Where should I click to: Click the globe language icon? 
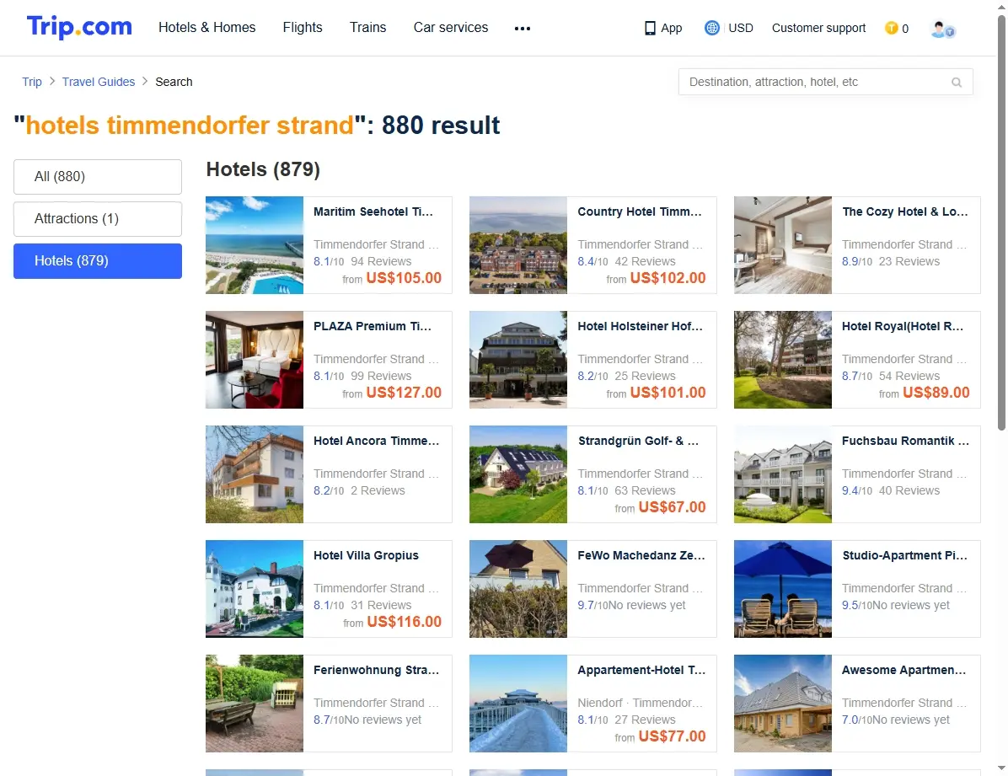[x=711, y=28]
